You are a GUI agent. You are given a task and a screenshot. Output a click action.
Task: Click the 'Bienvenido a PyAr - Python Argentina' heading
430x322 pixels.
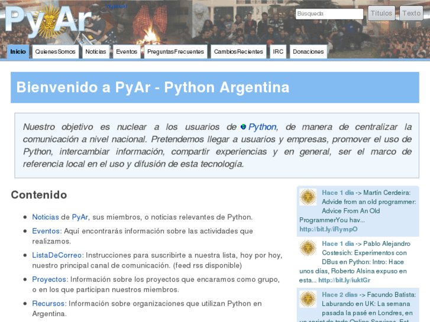(x=153, y=87)
